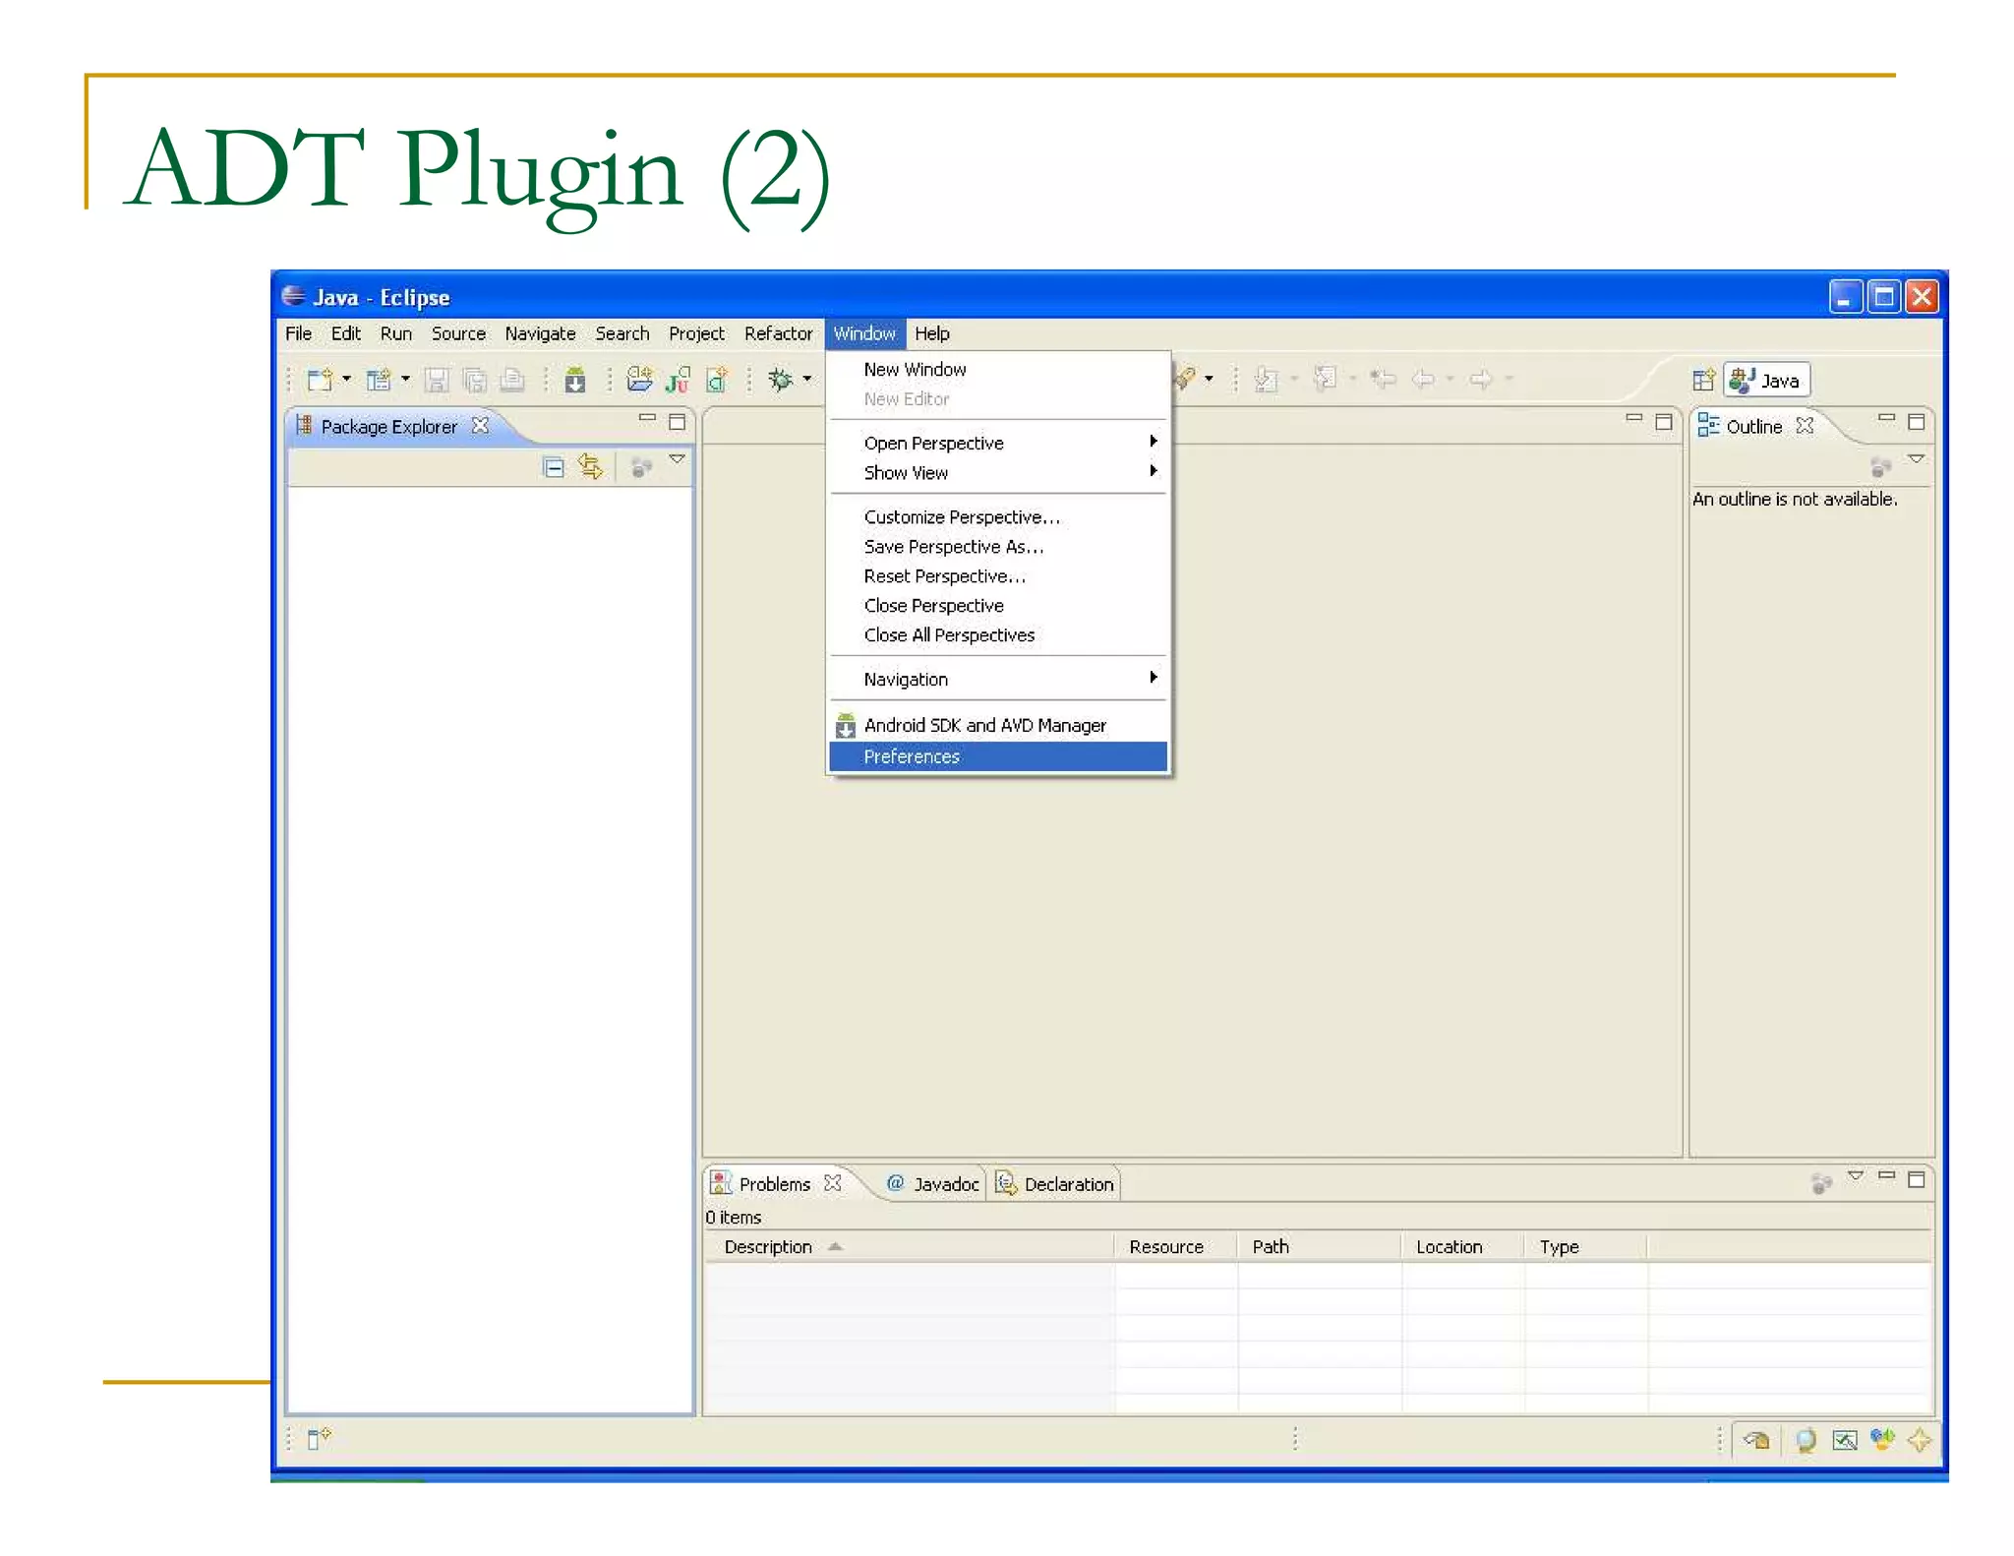Maximize the Outline view
Viewport: 2014px width, 1556px height.
(1917, 422)
